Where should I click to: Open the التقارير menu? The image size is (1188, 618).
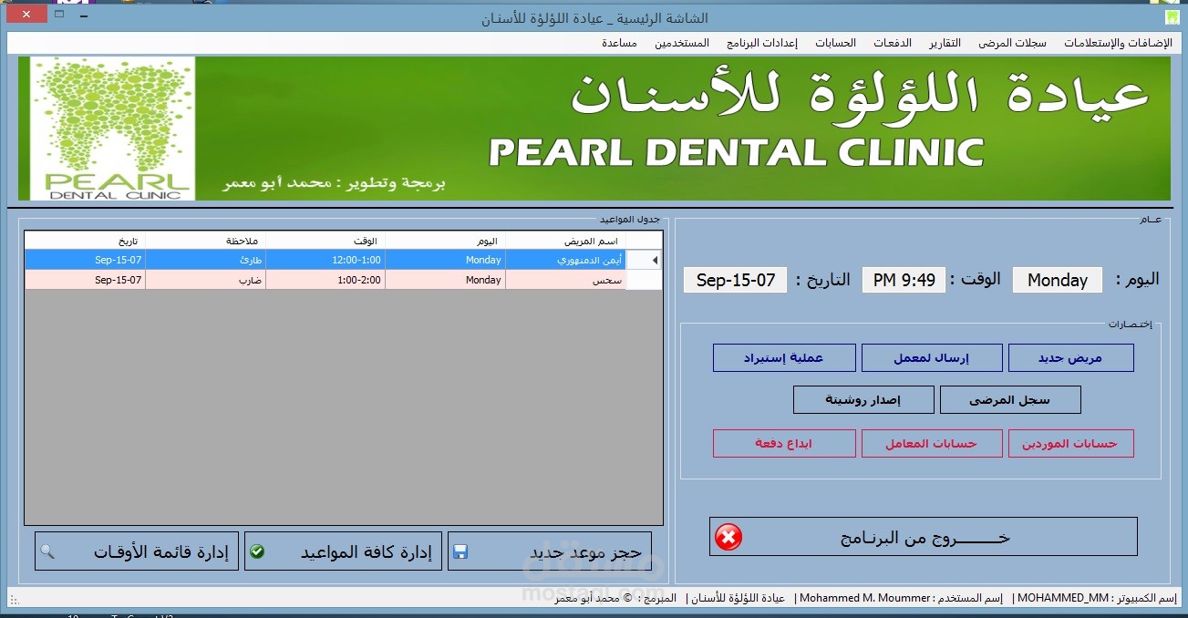coord(945,42)
